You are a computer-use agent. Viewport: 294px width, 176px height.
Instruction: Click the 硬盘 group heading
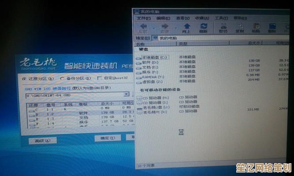pos(143,49)
